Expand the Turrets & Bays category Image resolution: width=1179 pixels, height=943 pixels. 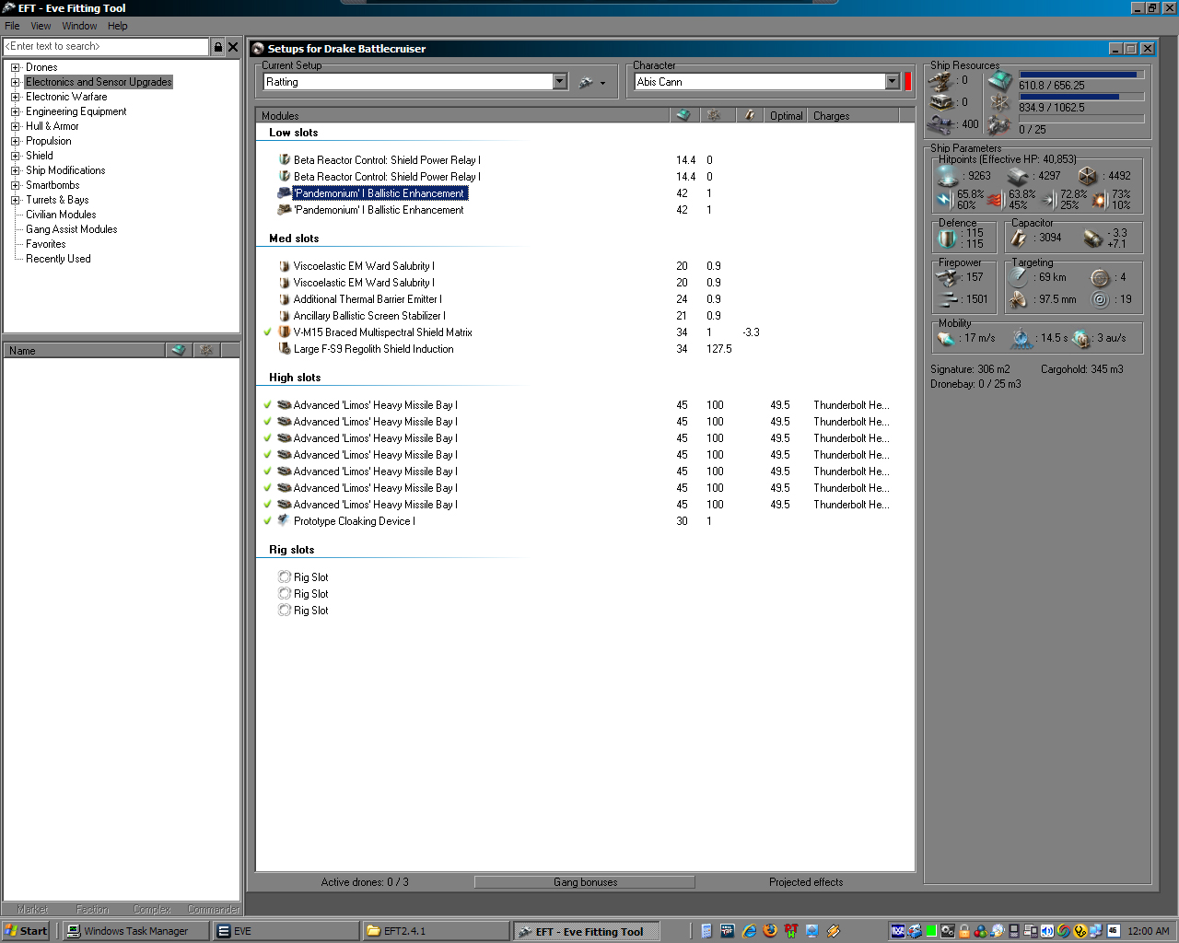click(16, 200)
